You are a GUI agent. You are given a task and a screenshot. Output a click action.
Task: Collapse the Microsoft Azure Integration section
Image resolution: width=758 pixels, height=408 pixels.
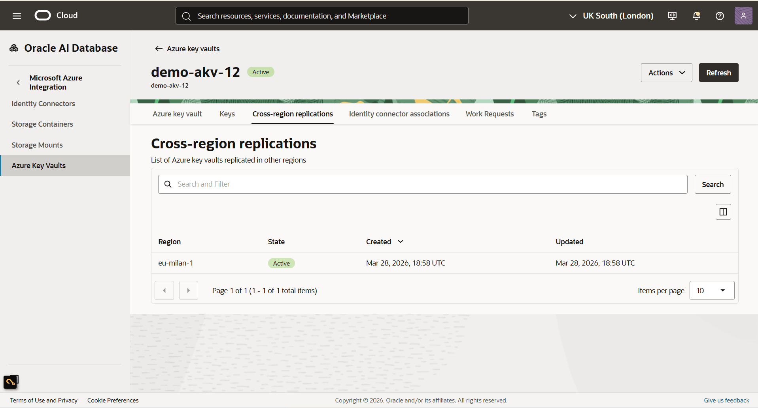point(18,82)
